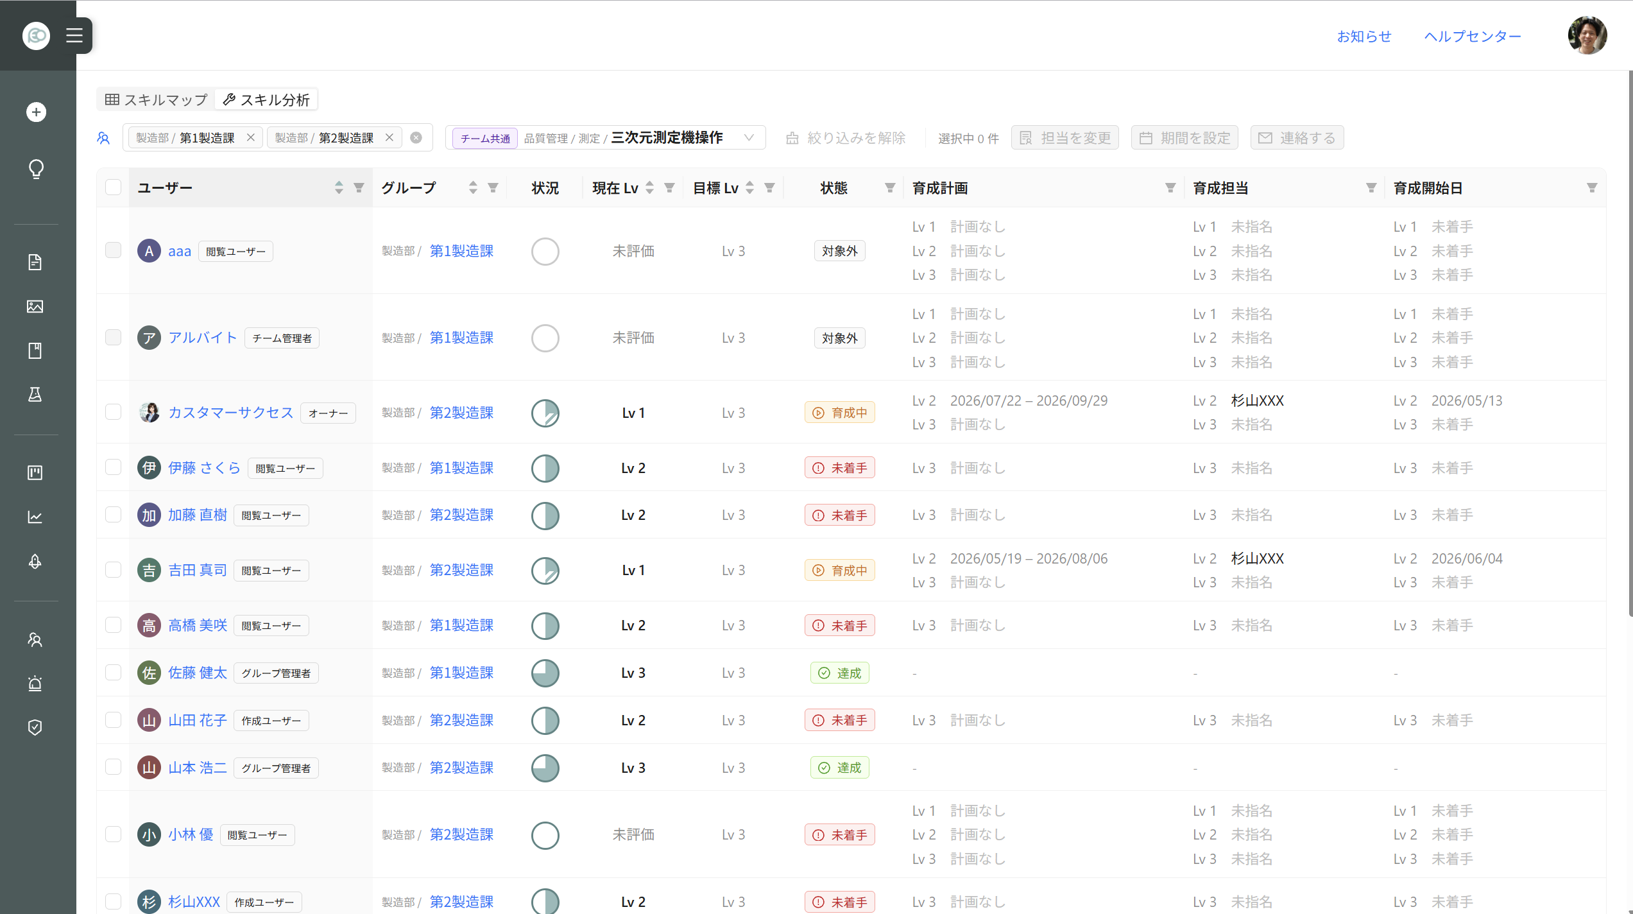1633x914 pixels.
Task: Open filter for the ユーザー column
Action: pos(359,187)
